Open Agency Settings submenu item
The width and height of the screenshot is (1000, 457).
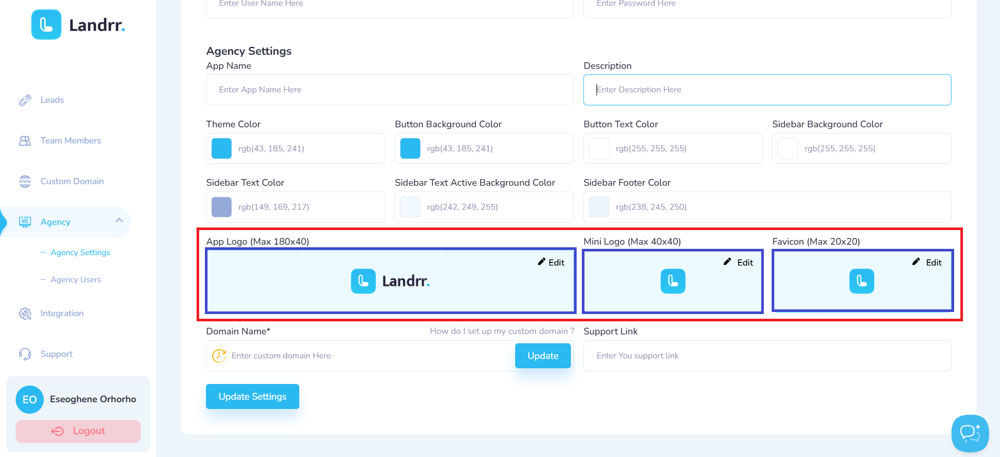(x=80, y=252)
